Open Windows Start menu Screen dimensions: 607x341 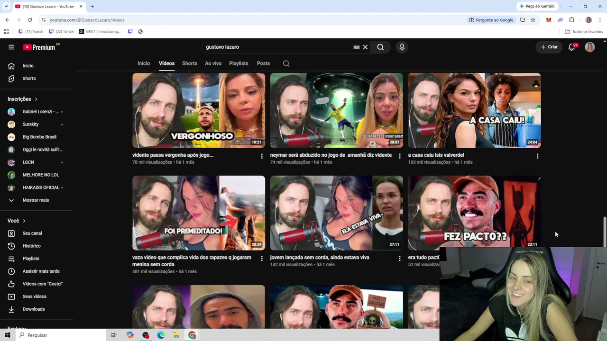pyautogui.click(x=7, y=335)
